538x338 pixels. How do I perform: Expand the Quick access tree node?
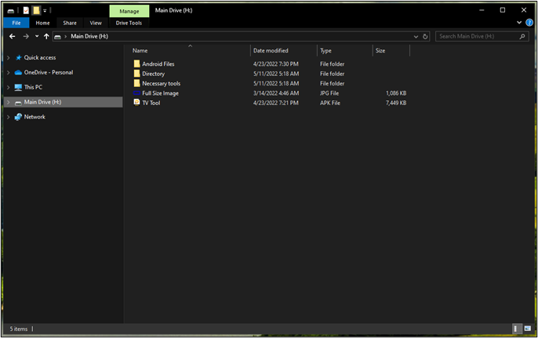[x=8, y=57]
